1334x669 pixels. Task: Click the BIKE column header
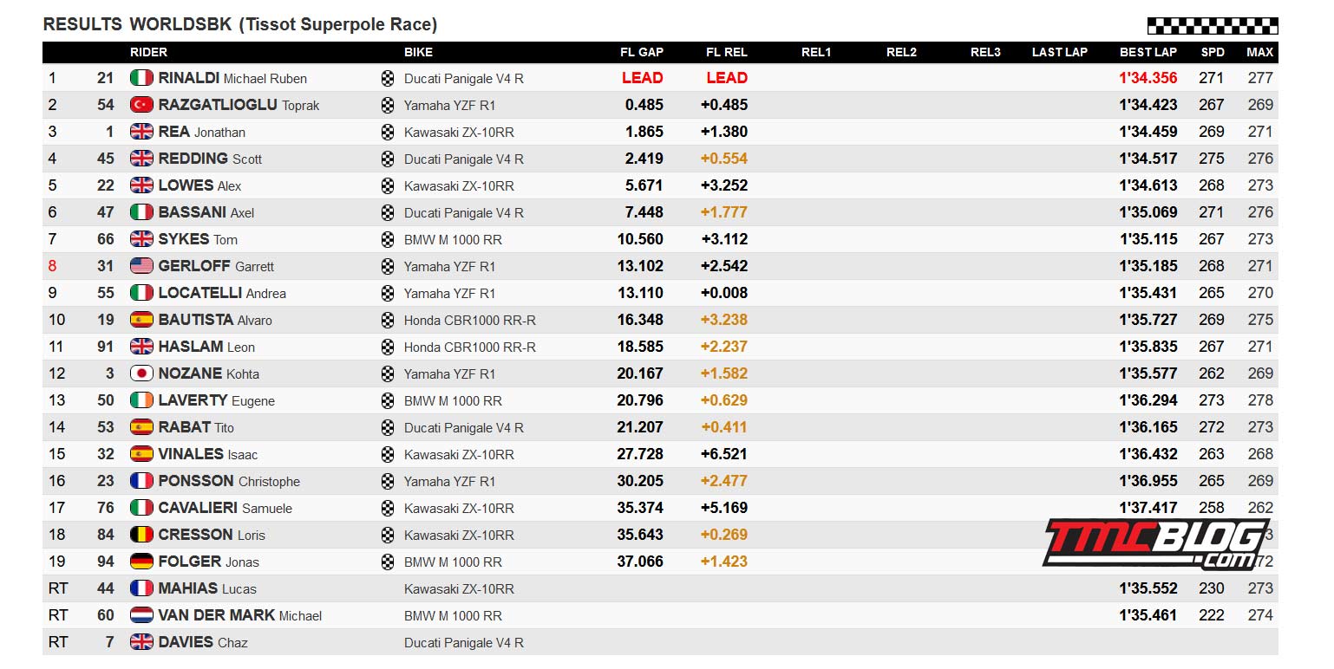pyautogui.click(x=418, y=52)
